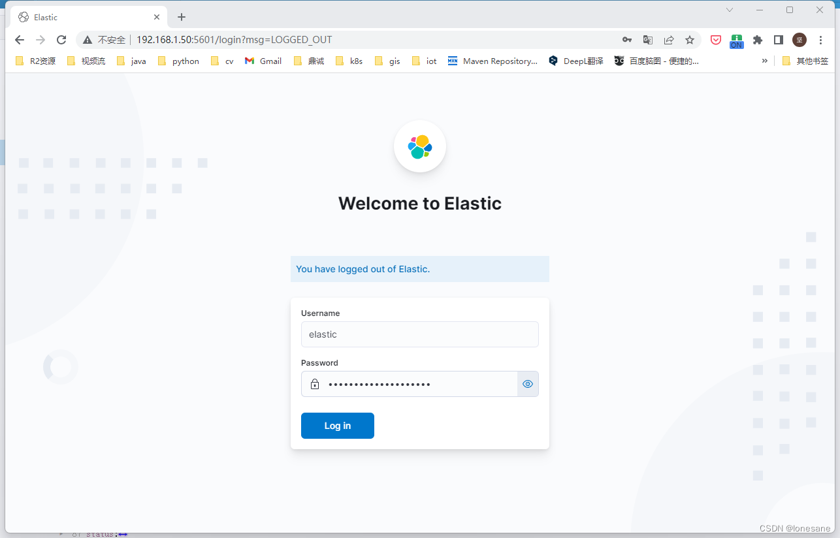Open the 其他书签 folder
This screenshot has width=840, height=538.
[x=805, y=61]
